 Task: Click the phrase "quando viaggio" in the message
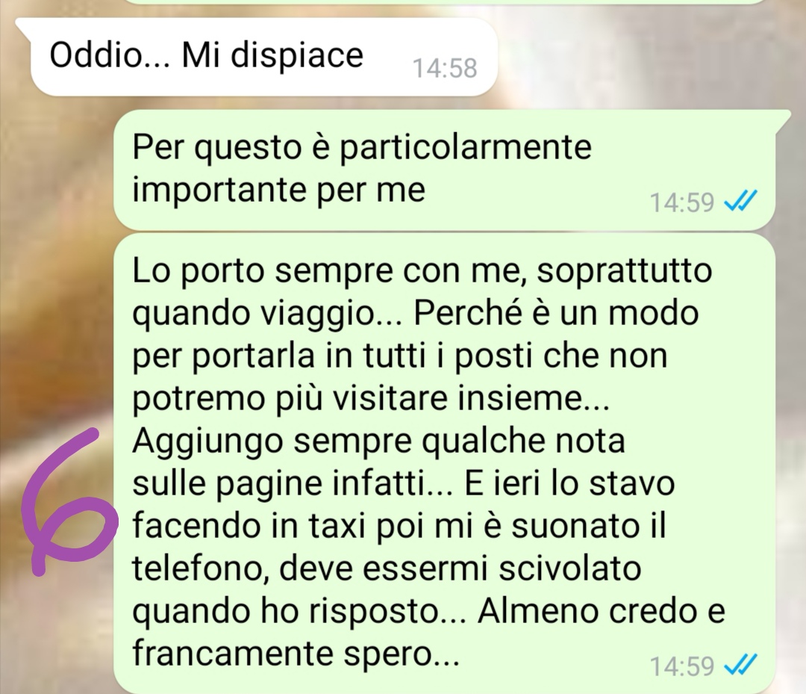(x=254, y=315)
